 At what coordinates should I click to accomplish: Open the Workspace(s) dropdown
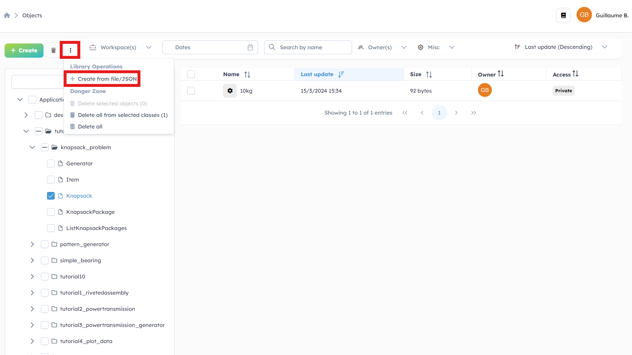(x=121, y=47)
